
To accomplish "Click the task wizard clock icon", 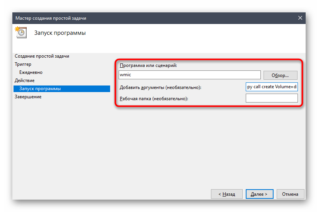I will pyautogui.click(x=20, y=33).
